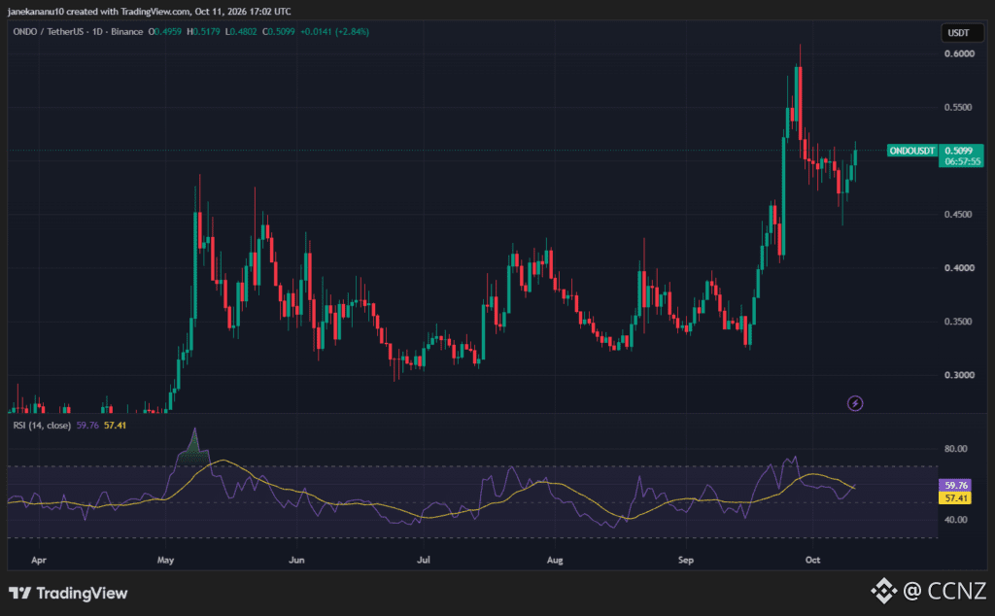Click the yellow 57.41 RSI average tag

coord(956,498)
